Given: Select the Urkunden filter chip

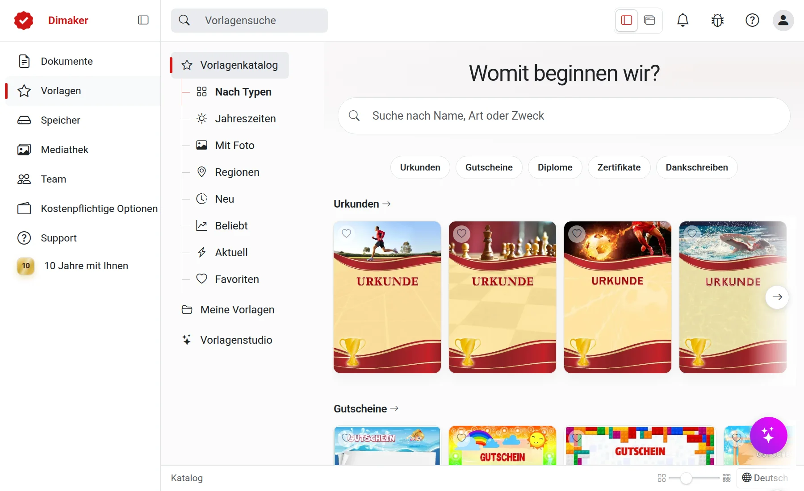Looking at the screenshot, I should pyautogui.click(x=420, y=167).
